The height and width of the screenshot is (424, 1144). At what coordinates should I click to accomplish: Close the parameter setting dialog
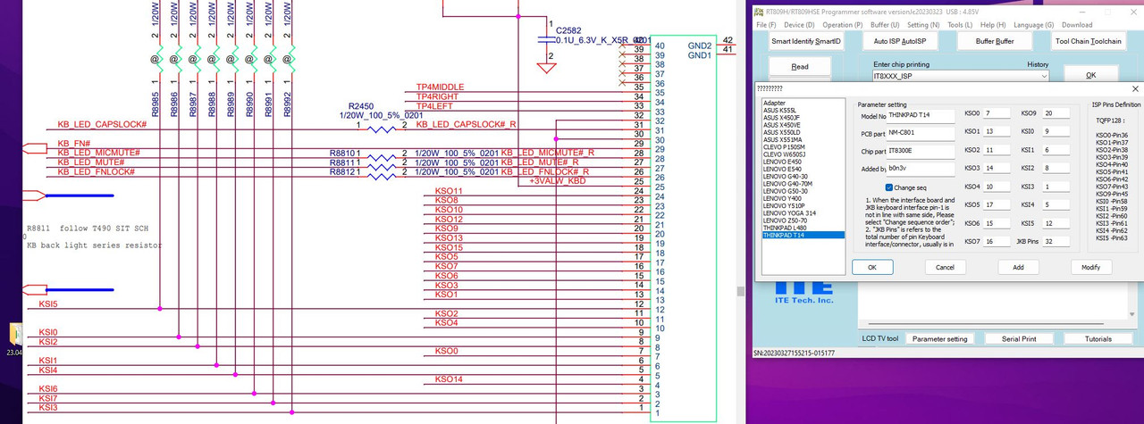1135,89
